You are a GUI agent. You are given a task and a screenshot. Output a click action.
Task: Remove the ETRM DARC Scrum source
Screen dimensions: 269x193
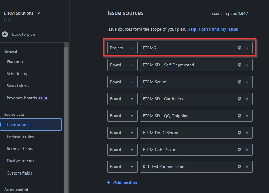(x=240, y=133)
